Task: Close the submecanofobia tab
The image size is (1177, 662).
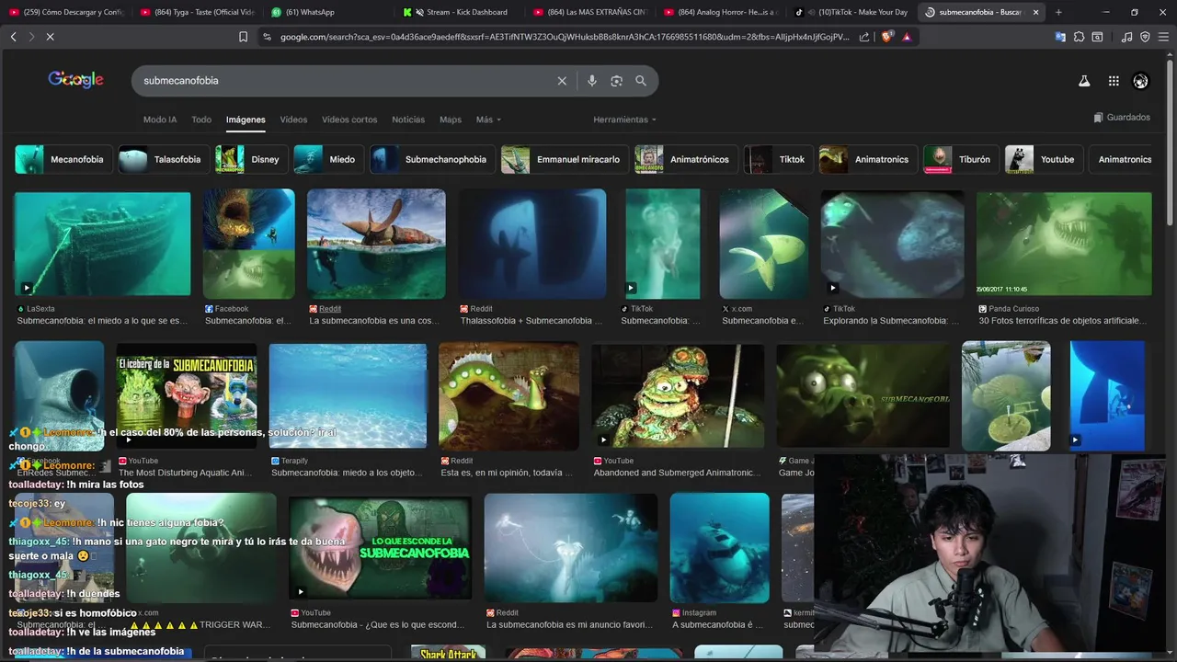Action: coord(1036,12)
